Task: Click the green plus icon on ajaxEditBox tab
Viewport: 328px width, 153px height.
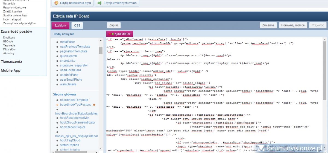Action: click(113, 34)
